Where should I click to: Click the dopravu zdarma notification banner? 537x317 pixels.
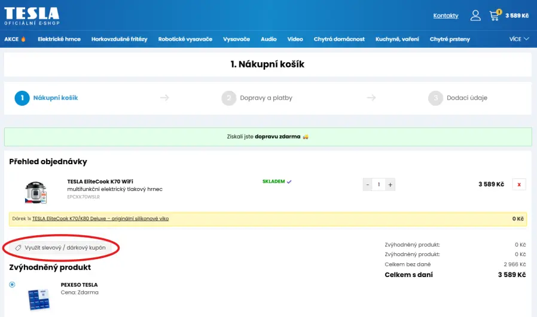[268, 137]
